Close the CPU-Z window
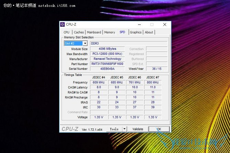This screenshot has height=153, width=230. pyautogui.click(x=165, y=24)
